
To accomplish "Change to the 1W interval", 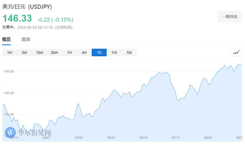I will pos(114,53).
